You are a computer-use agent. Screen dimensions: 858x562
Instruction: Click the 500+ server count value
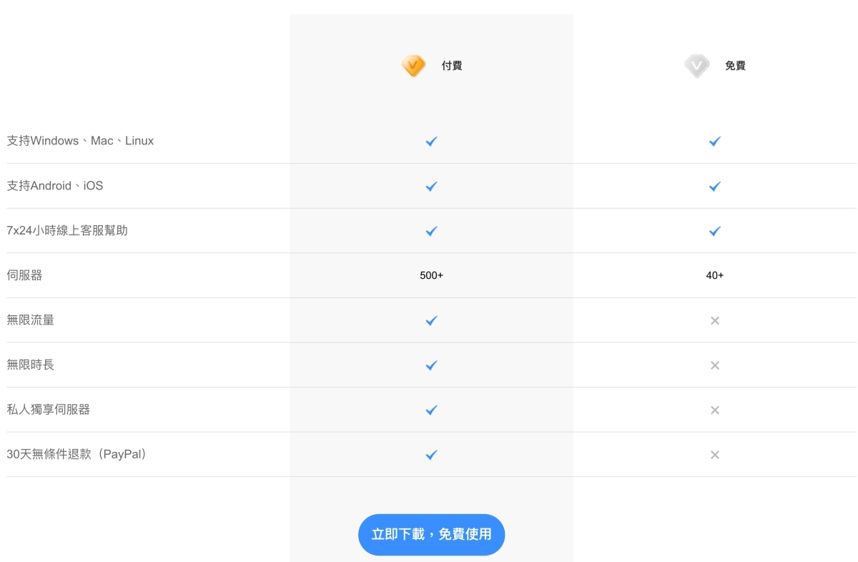coord(431,275)
